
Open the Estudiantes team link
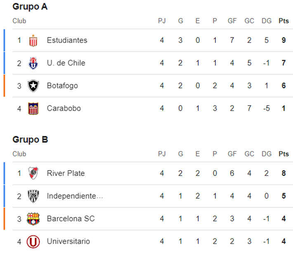point(67,40)
